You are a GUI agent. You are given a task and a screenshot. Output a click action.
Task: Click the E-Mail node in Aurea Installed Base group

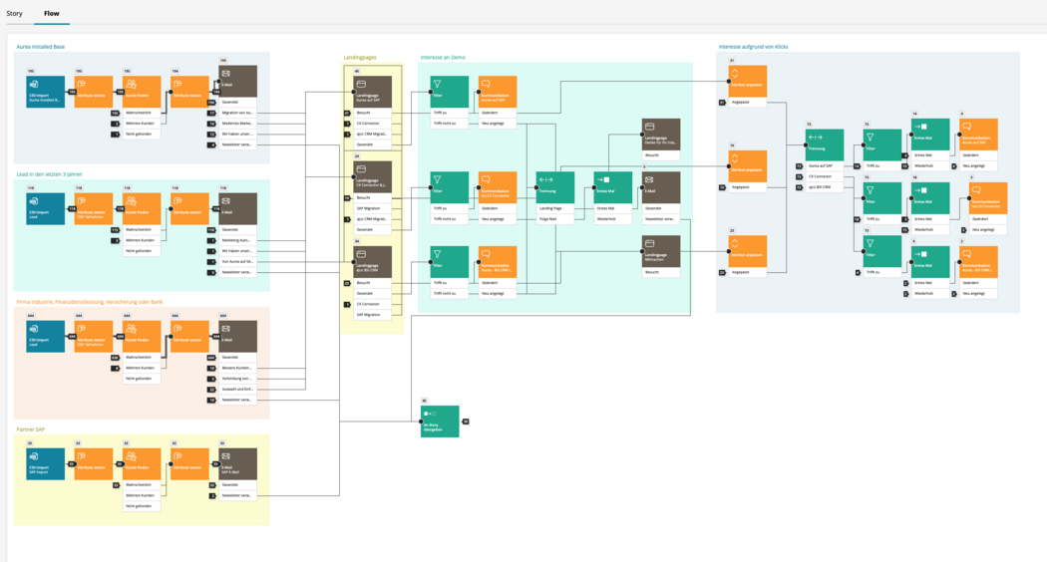click(x=237, y=82)
